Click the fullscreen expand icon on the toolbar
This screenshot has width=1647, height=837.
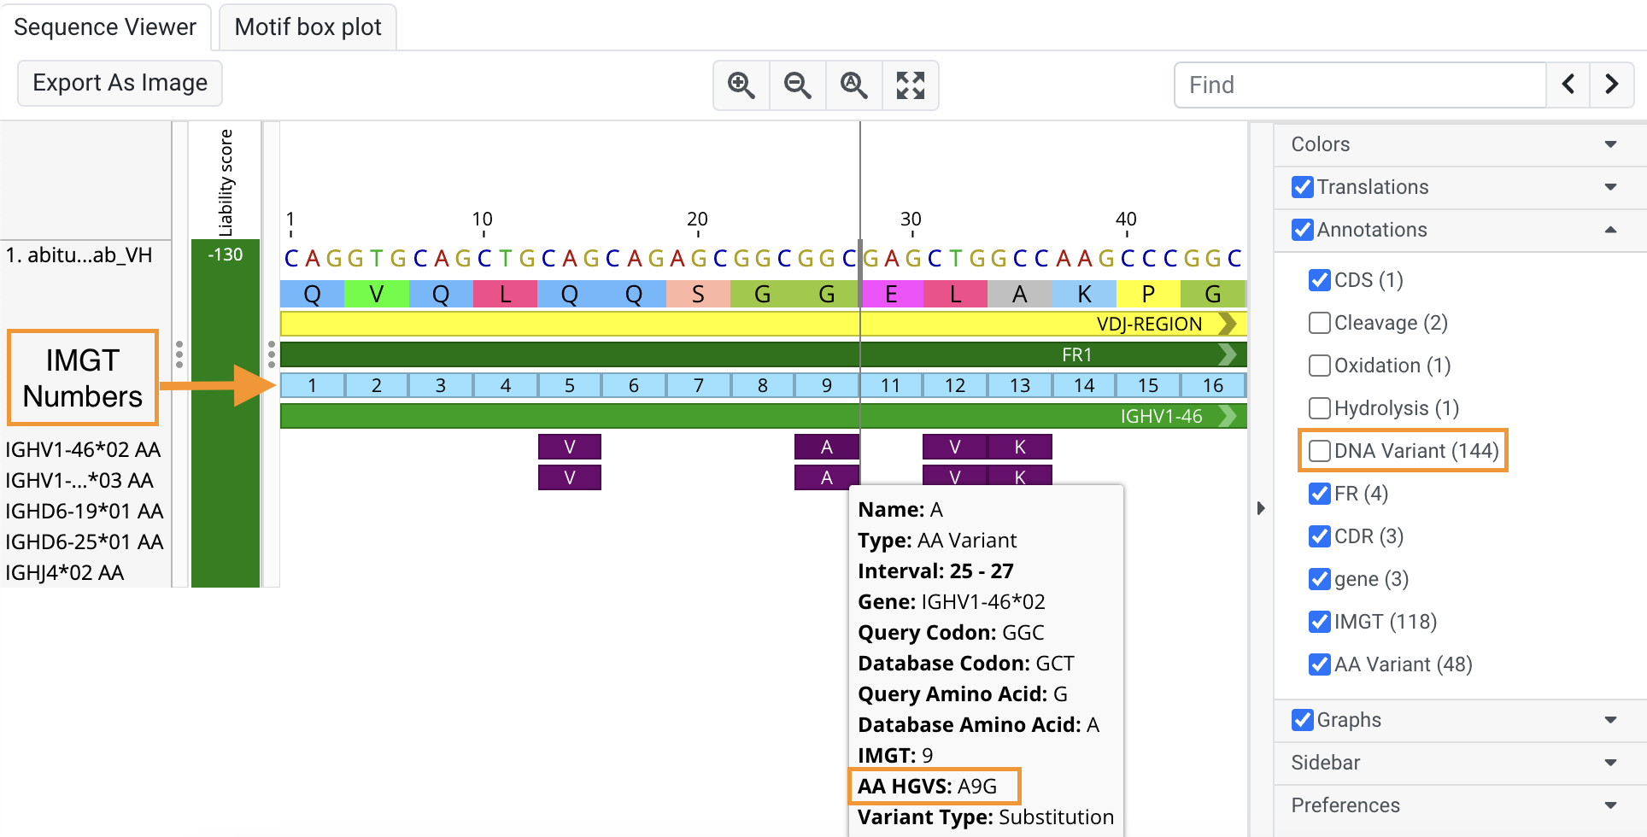coord(910,85)
